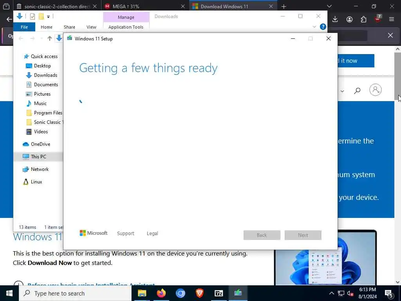Click File Explorer help question mark icon

point(323,27)
